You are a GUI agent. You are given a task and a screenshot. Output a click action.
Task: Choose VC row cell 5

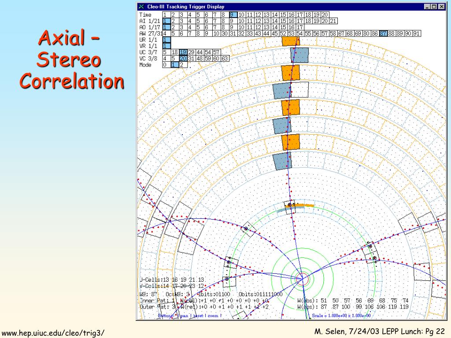(x=174, y=59)
